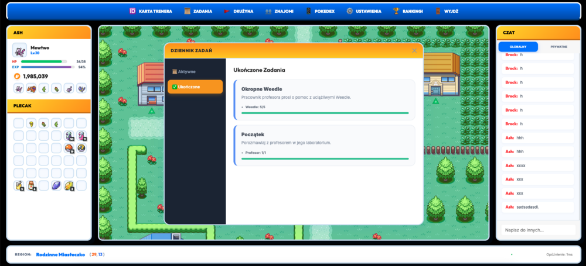This screenshot has height=266, width=586.
Task: Switch chat to Prywatne tab
Action: point(558,47)
